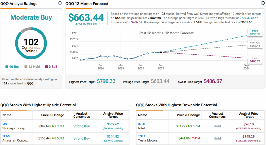Select the High $790.33 forecast label on chart
The image size is (266, 145).
click(255, 33)
